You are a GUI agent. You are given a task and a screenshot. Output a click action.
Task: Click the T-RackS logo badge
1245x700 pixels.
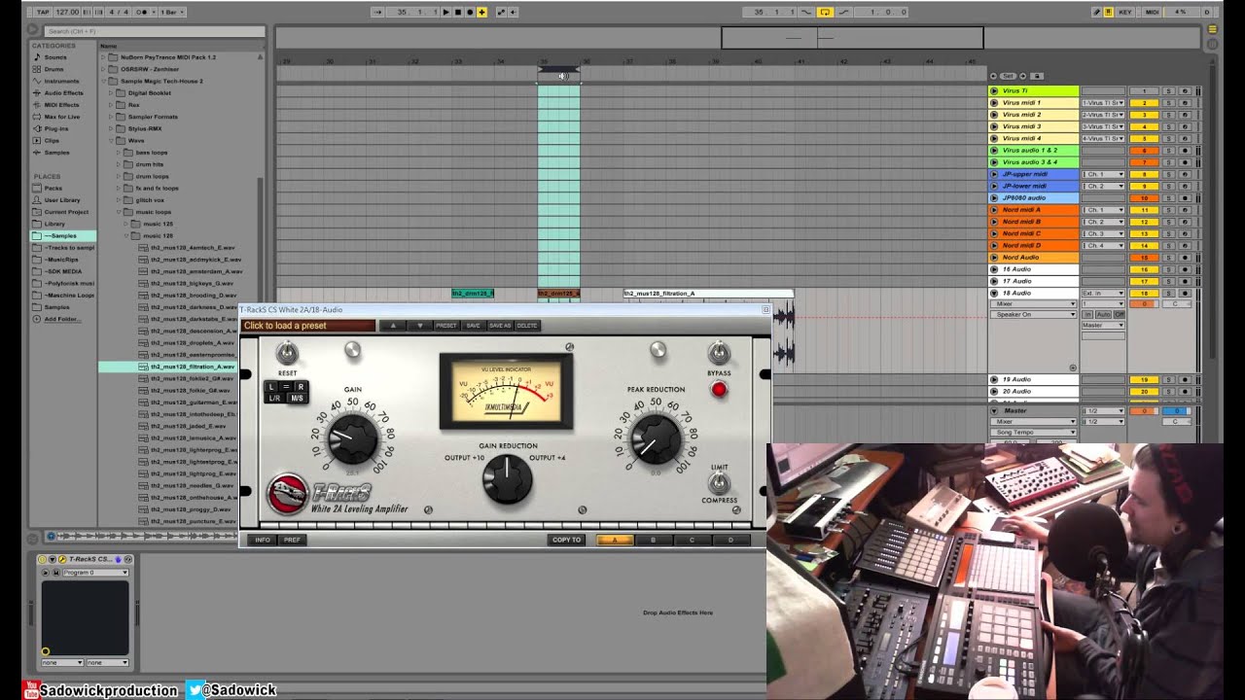coord(289,493)
